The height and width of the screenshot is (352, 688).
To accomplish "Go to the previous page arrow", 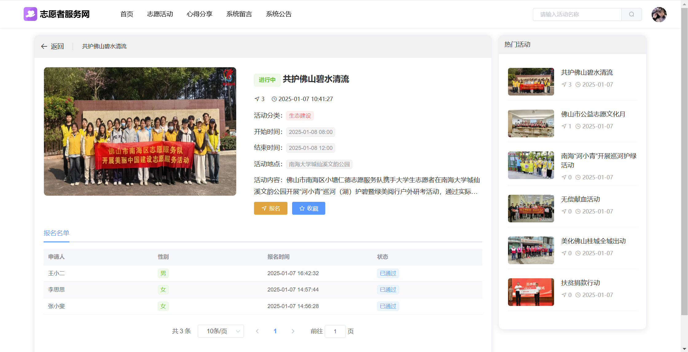I will (257, 331).
